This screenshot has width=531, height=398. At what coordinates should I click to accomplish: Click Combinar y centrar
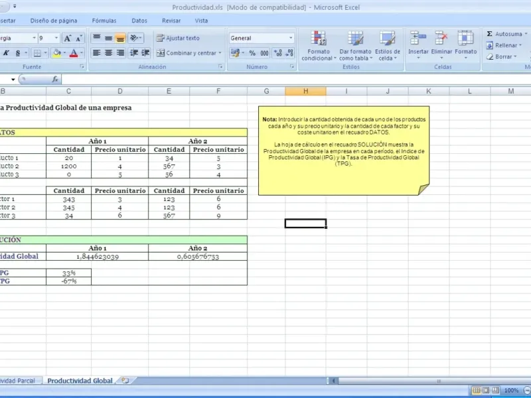(x=187, y=53)
